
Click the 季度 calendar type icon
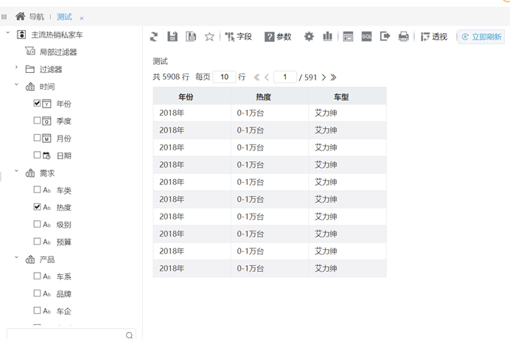pyautogui.click(x=47, y=121)
